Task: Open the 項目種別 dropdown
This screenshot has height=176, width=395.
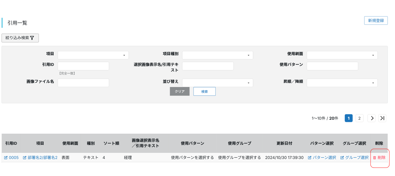Action: click(217, 55)
